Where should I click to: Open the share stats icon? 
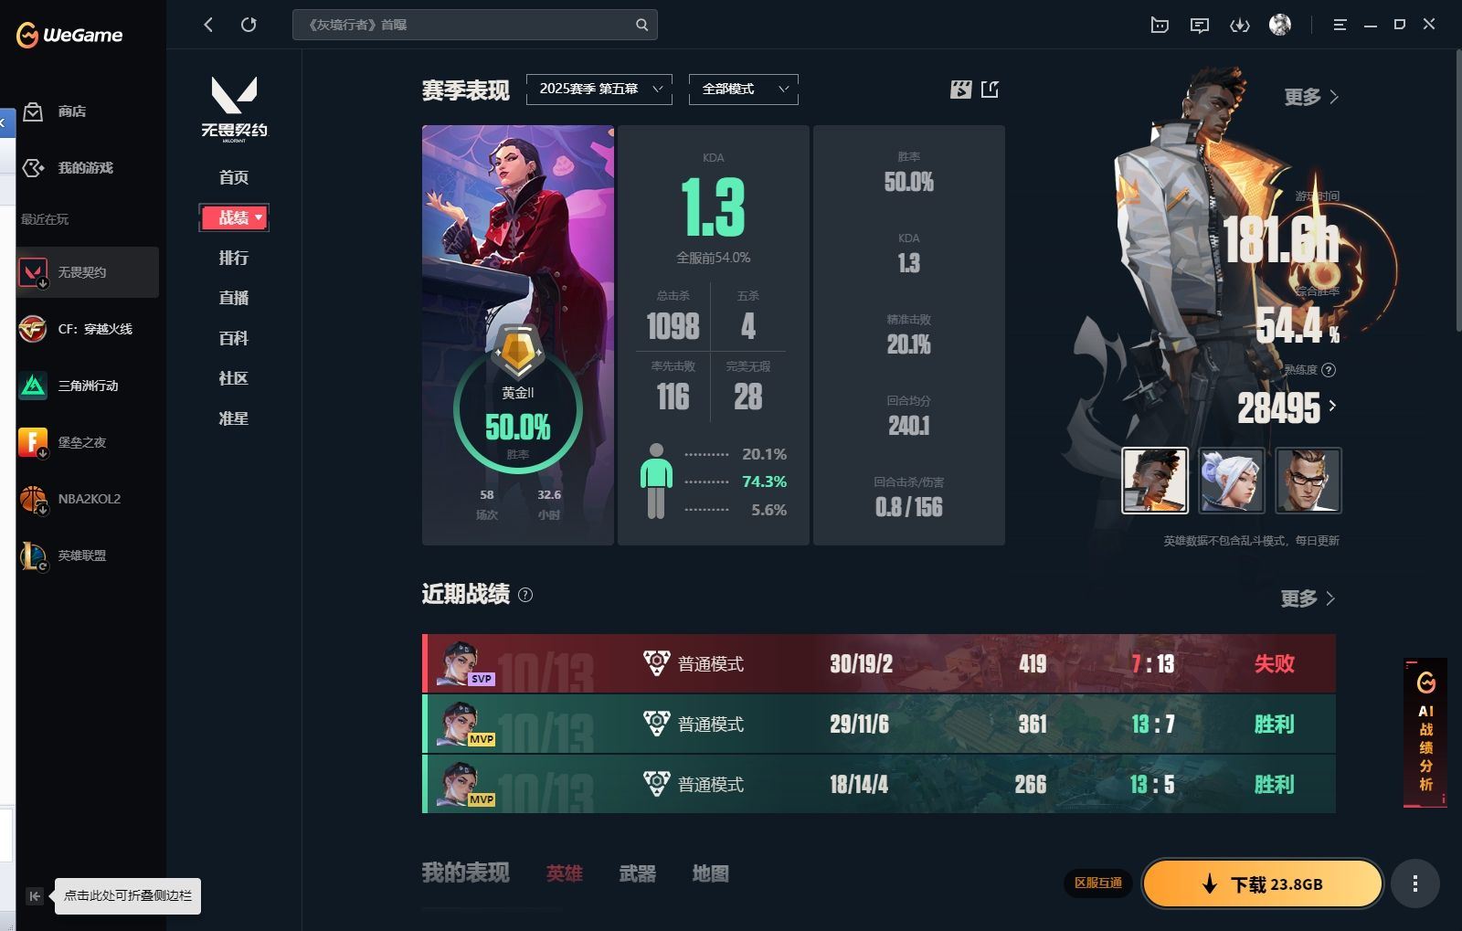[x=990, y=89]
